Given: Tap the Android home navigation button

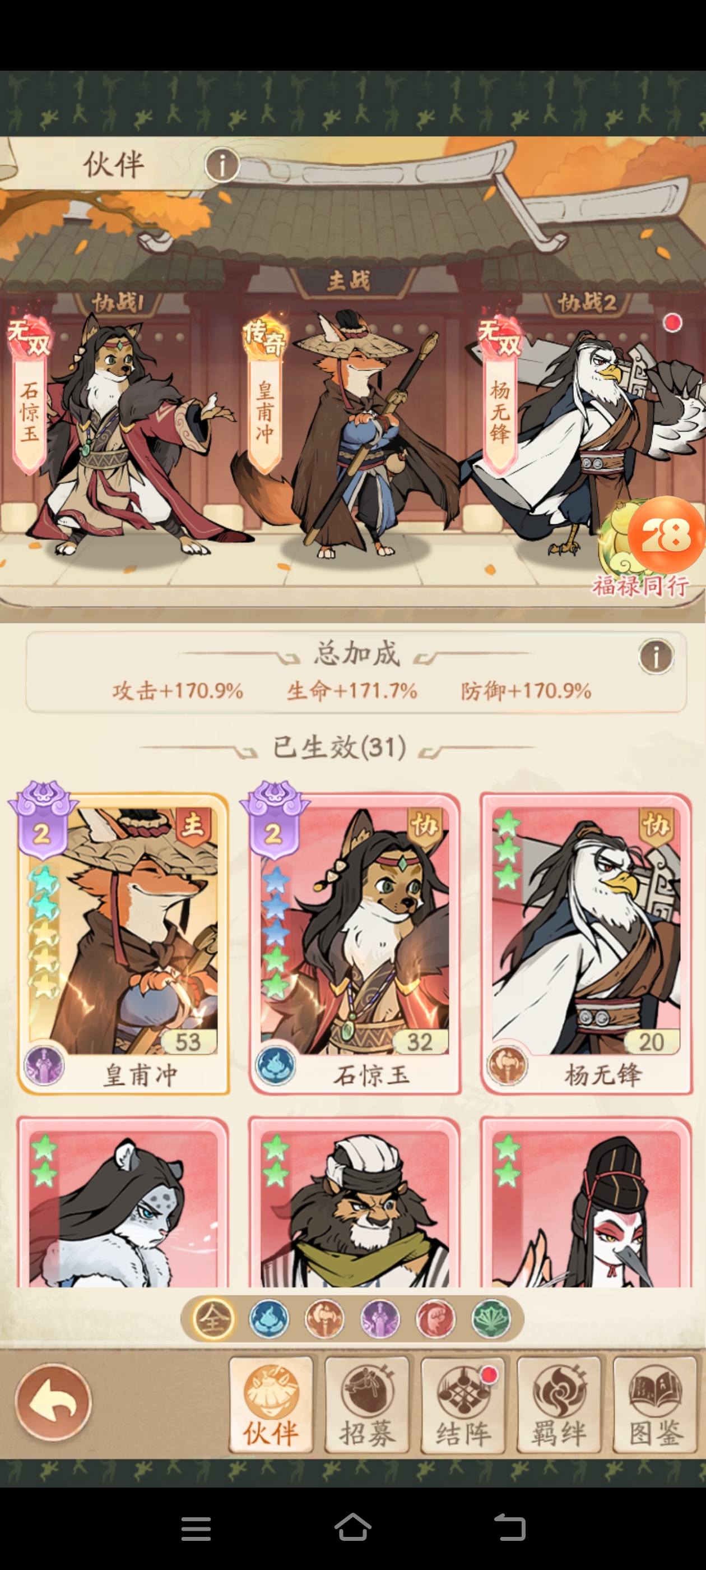Looking at the screenshot, I should 352,1528.
